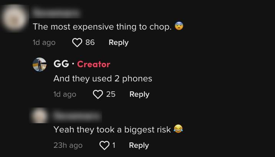Image resolution: width=275 pixels, height=157 pixels.
Task: Open the blurred top commenter avatar
Action: (15, 18)
